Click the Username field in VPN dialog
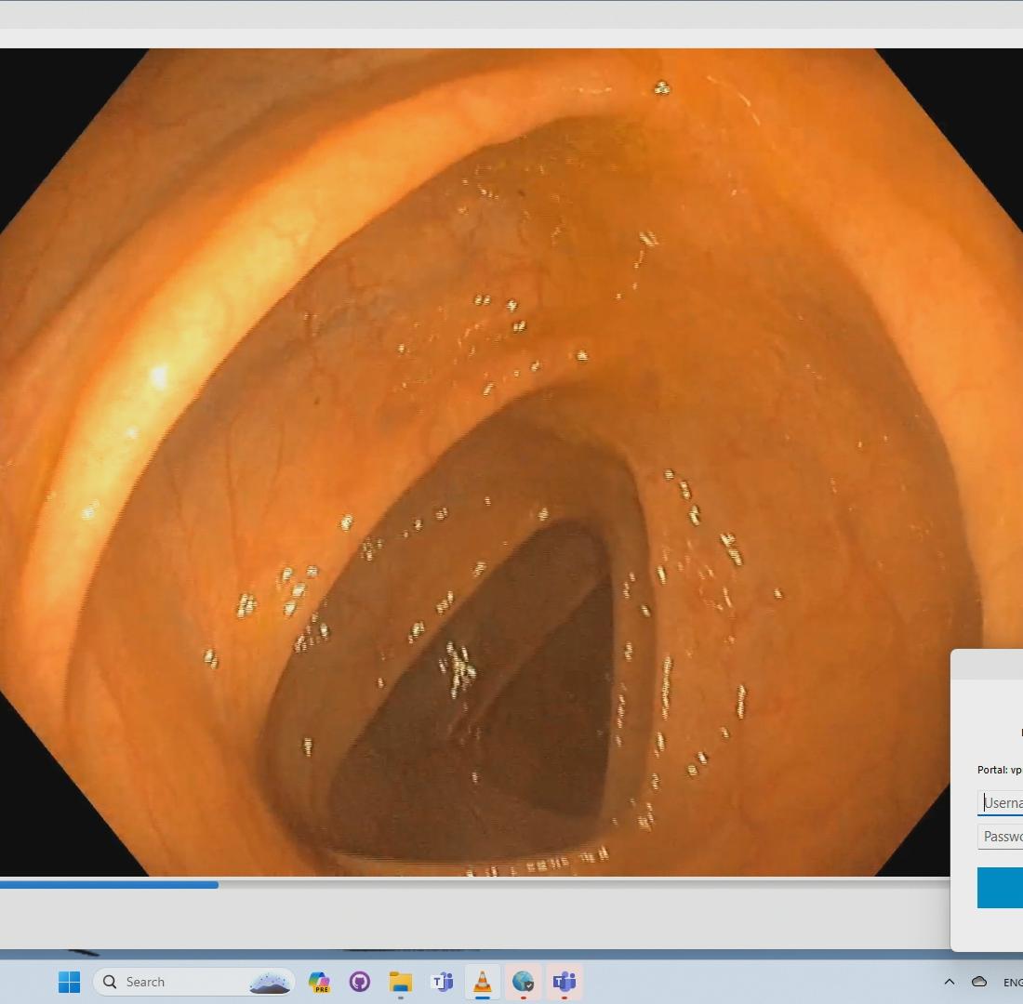 point(1000,802)
